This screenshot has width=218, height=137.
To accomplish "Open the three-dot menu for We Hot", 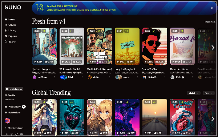I will point(110,77).
